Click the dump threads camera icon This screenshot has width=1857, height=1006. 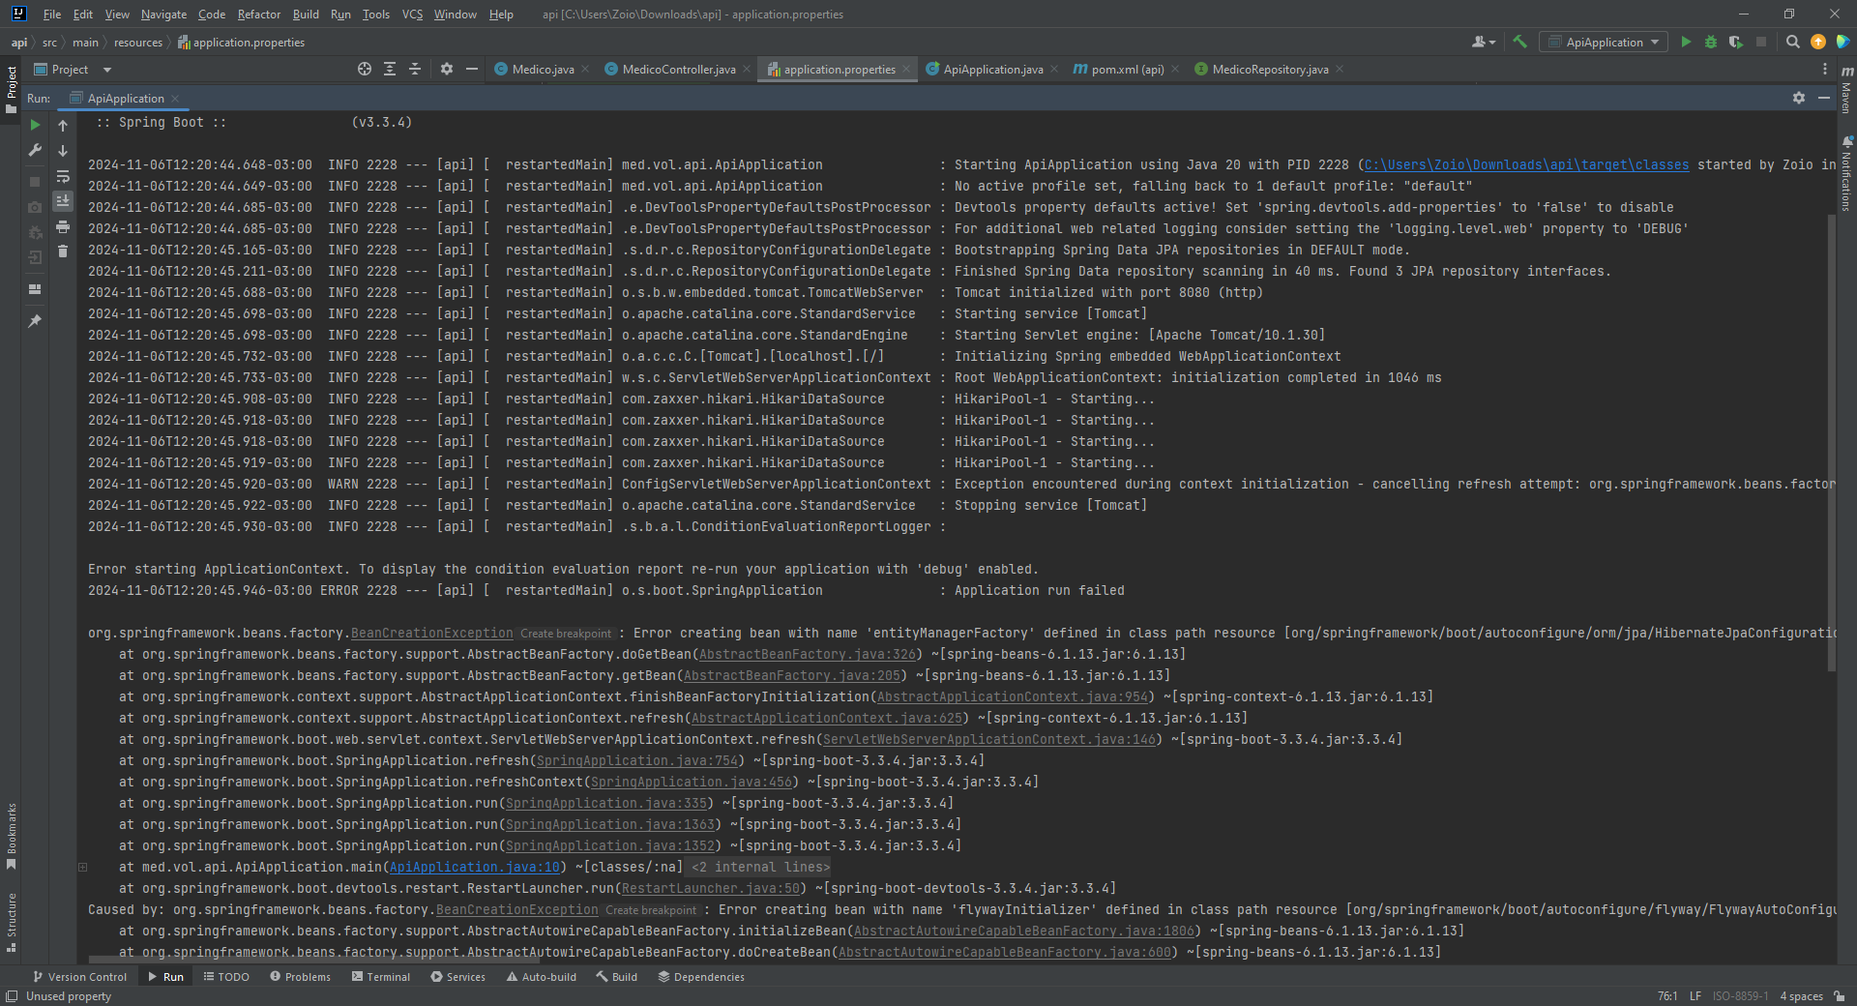pyautogui.click(x=35, y=207)
